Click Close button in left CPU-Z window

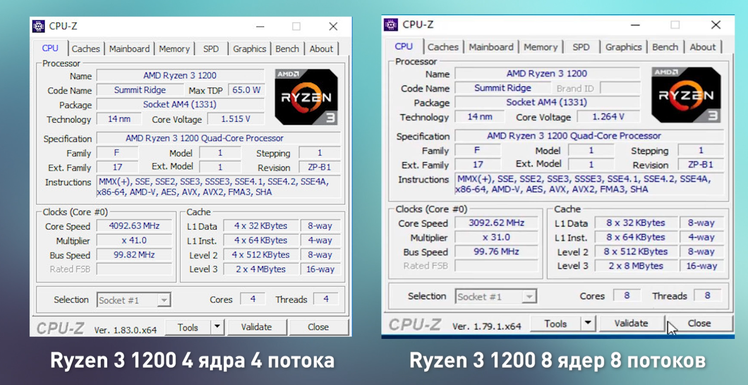pyautogui.click(x=318, y=327)
